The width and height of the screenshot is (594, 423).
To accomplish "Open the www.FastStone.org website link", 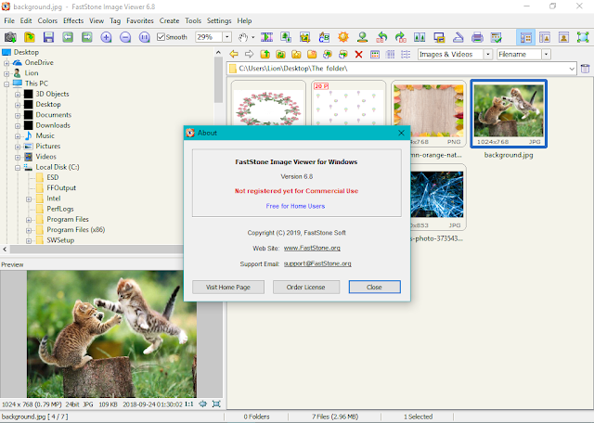I will pyautogui.click(x=312, y=248).
